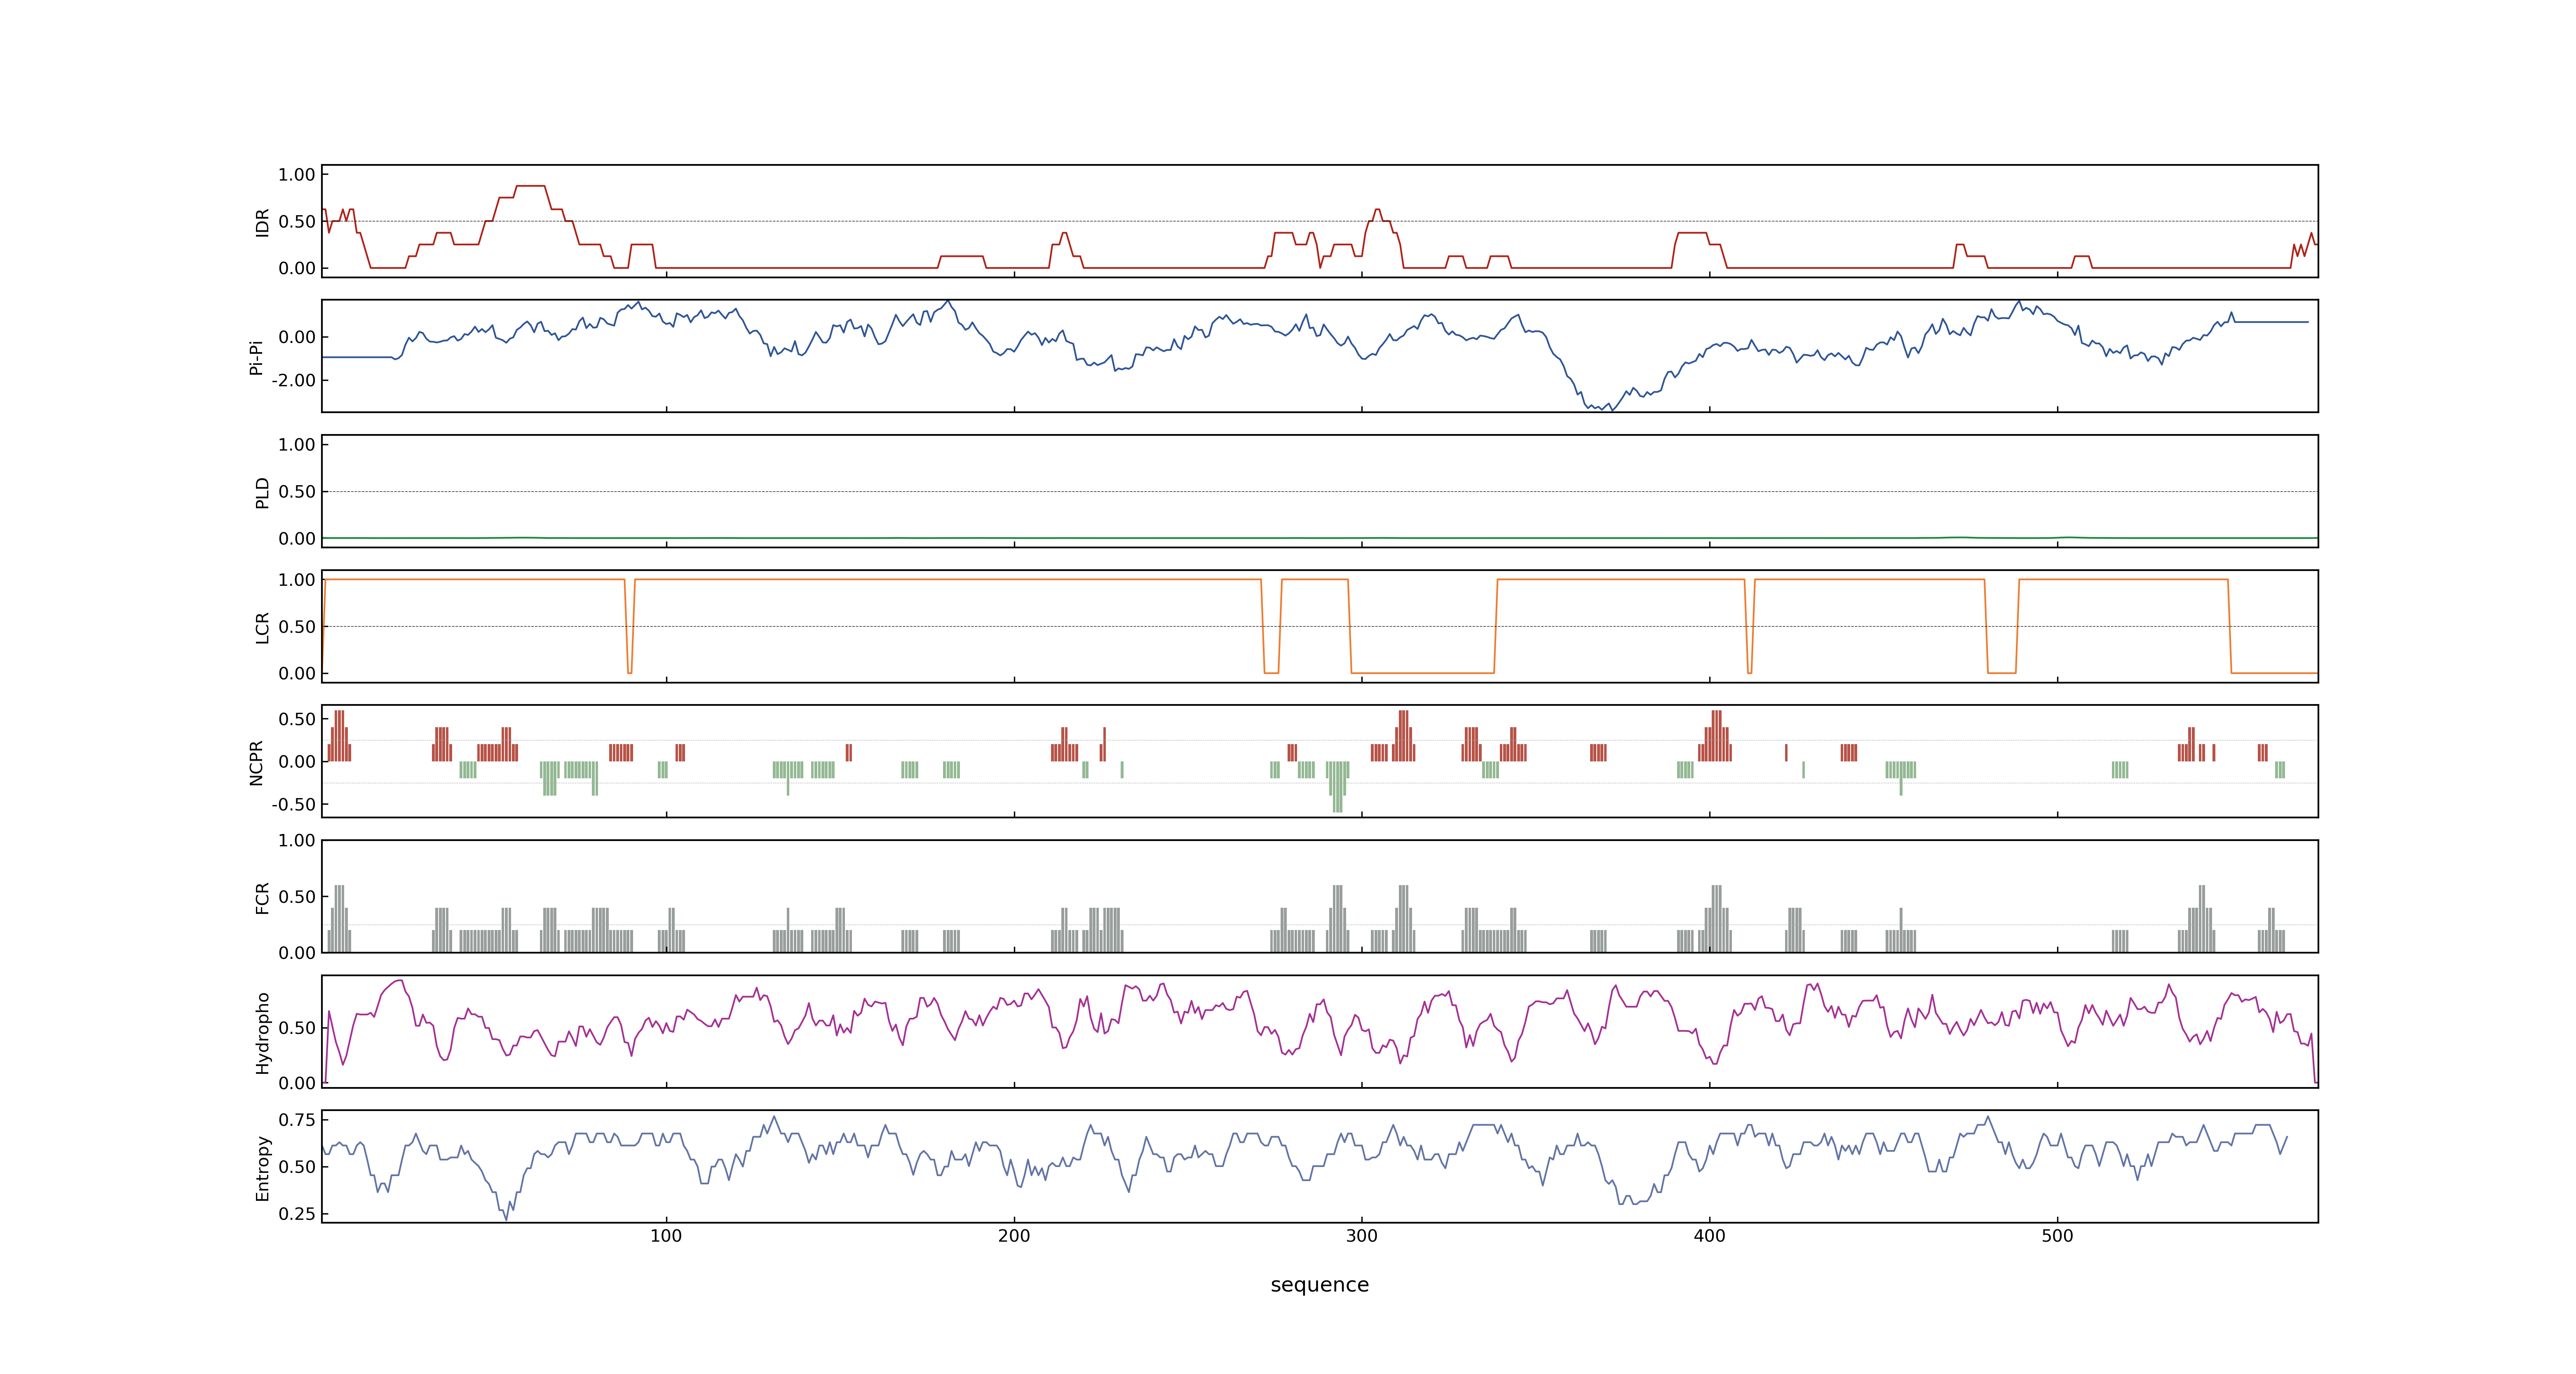Viewport: 2576px width, 1374px height.
Task: Click the Hydropho peak near residue 25
Action: (x=400, y=982)
